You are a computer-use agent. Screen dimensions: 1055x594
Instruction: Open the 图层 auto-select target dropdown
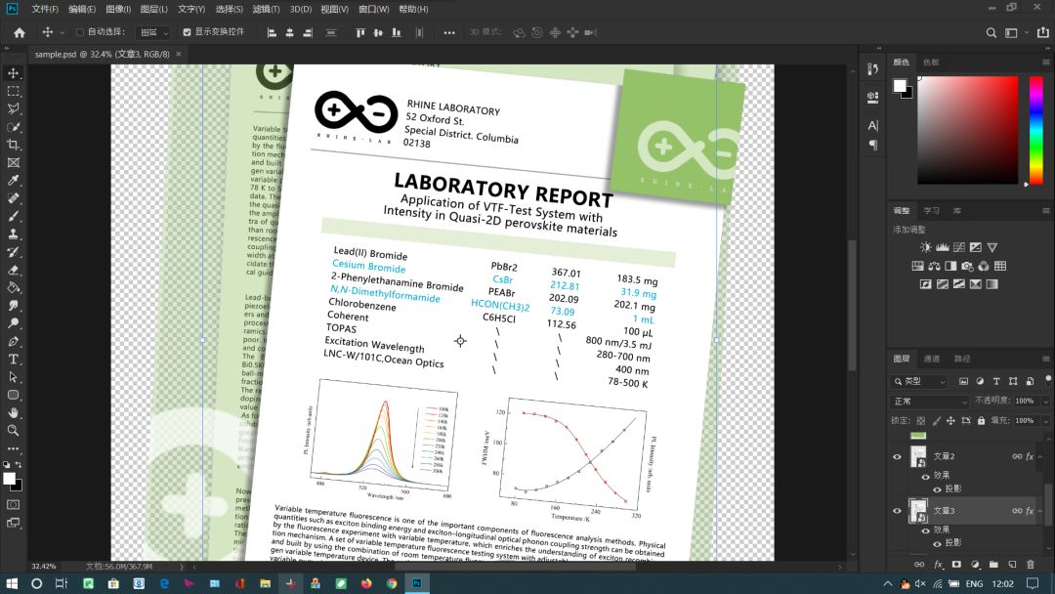(x=153, y=32)
